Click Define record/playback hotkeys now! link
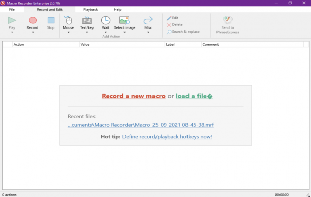This screenshot has height=197, width=311. coord(167,137)
